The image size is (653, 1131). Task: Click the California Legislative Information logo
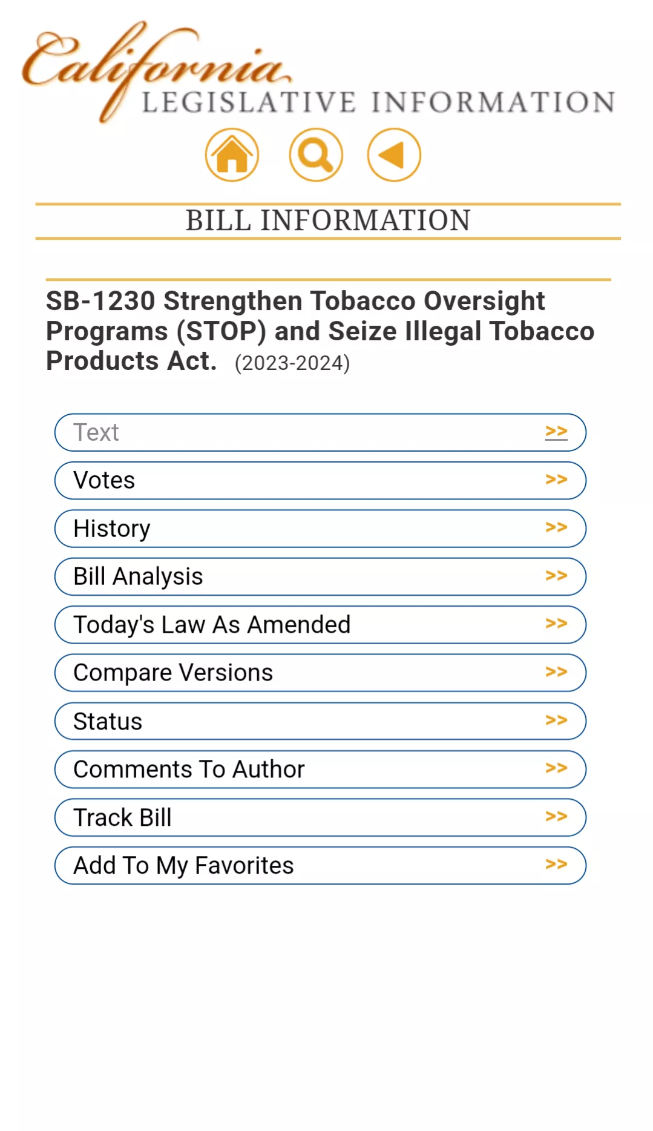click(318, 73)
